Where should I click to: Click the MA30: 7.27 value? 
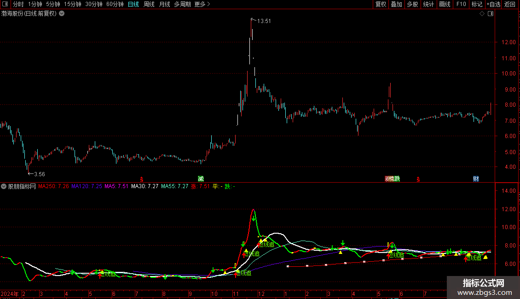(x=145, y=186)
